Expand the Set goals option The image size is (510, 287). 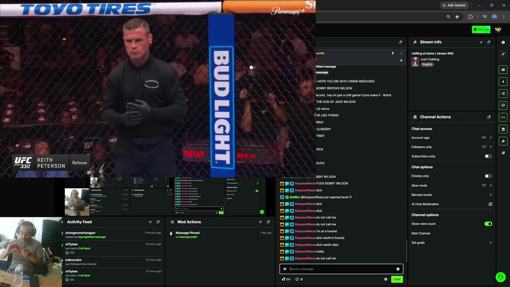[x=452, y=243]
